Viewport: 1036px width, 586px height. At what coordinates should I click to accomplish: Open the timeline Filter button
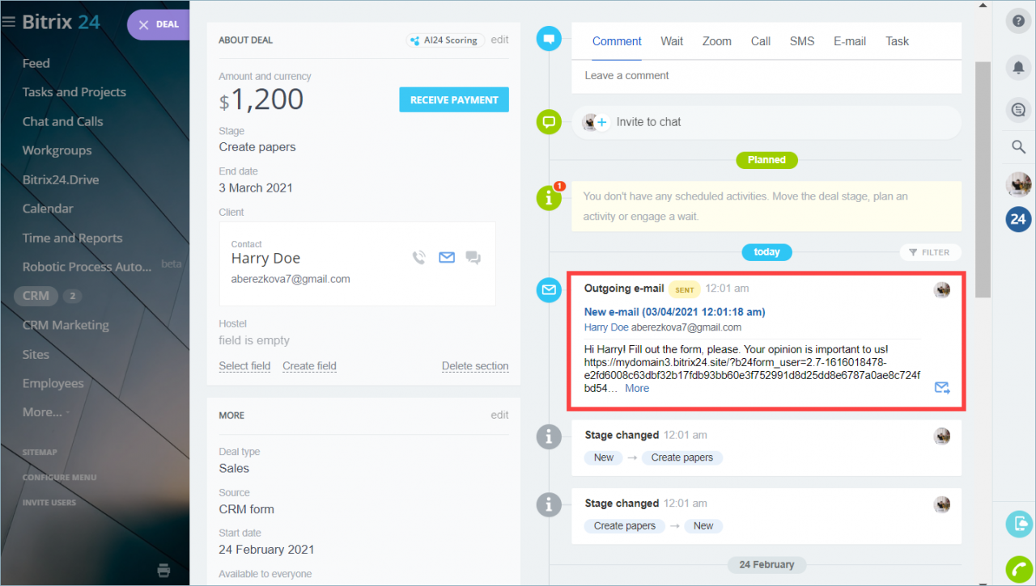(930, 252)
